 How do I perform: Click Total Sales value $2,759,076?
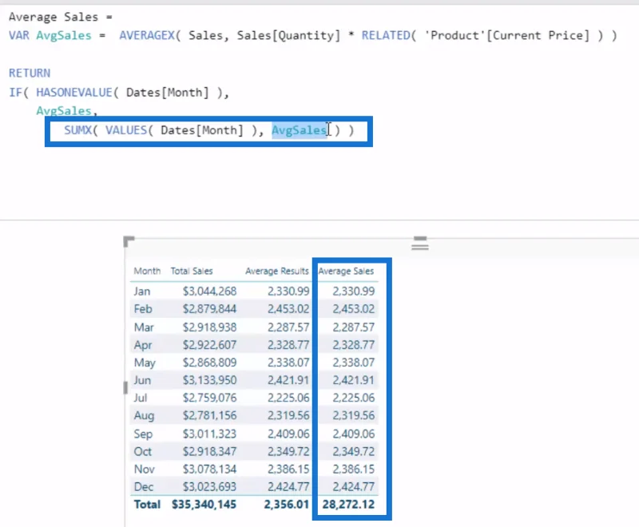209,398
